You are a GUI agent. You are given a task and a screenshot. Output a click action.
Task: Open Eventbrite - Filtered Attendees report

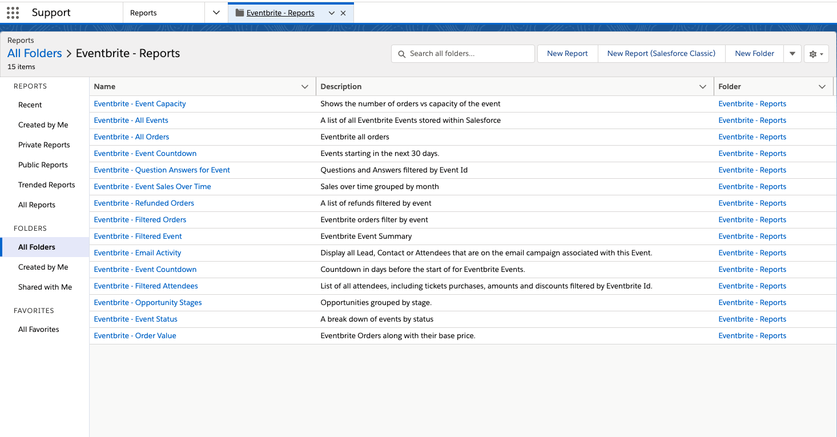click(x=146, y=286)
